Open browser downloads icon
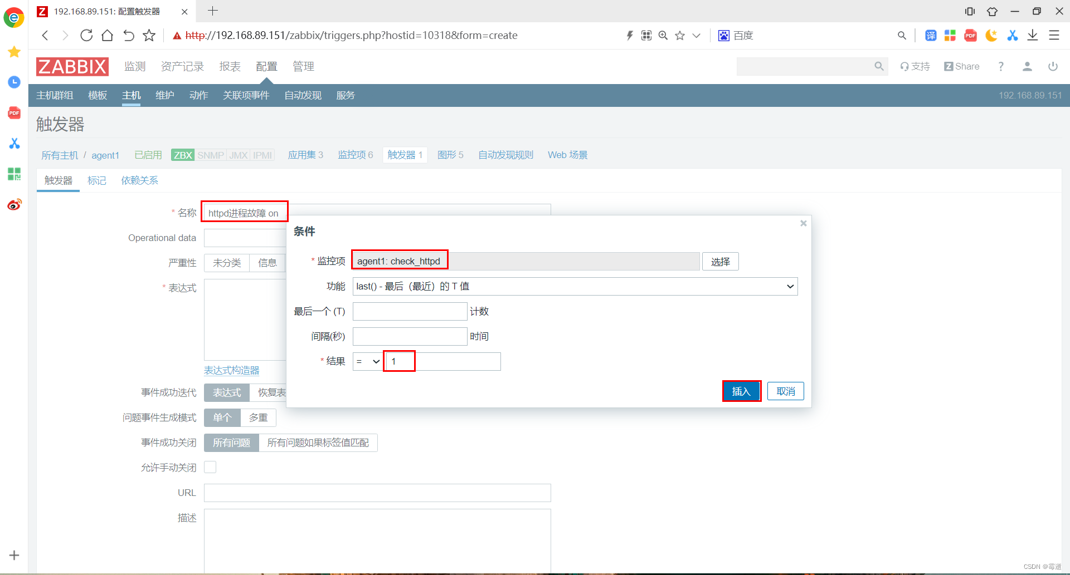 point(1033,36)
